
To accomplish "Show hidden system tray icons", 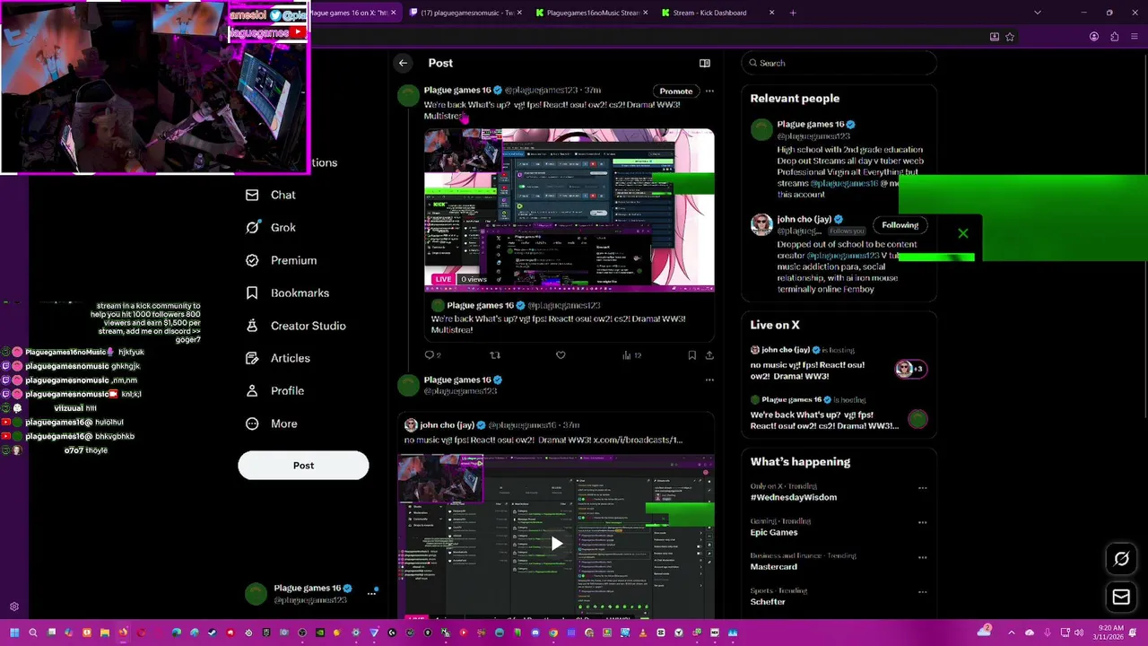I will click(x=1012, y=633).
